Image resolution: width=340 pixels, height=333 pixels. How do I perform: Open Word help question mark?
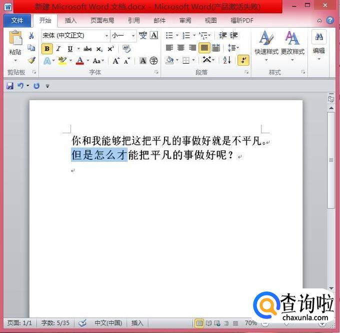pyautogui.click(x=330, y=21)
